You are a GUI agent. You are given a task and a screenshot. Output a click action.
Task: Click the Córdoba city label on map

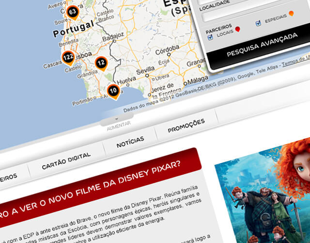click(x=167, y=49)
